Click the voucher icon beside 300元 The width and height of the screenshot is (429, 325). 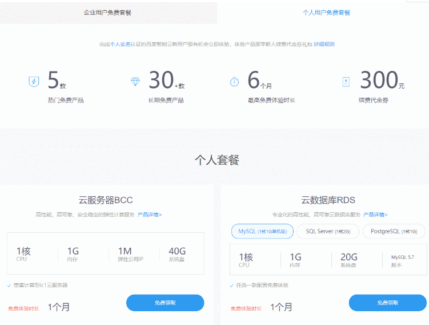coord(346,82)
